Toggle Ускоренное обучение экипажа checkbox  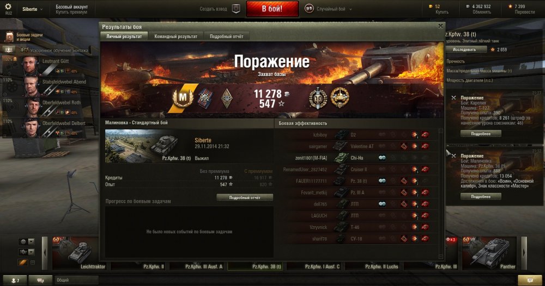point(26,50)
